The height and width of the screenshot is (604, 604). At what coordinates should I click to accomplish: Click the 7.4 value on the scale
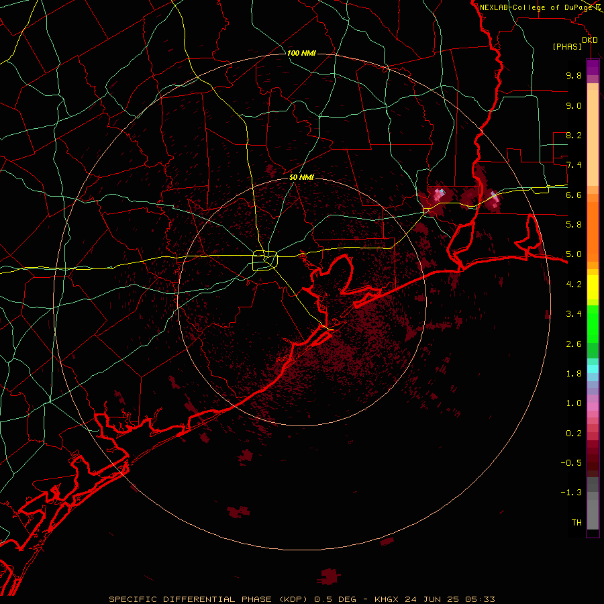pyautogui.click(x=574, y=165)
